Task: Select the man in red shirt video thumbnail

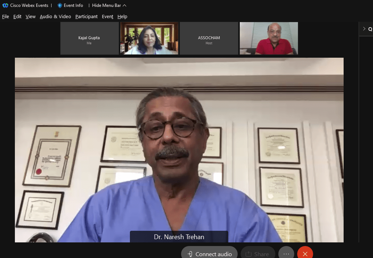Action: [269, 38]
